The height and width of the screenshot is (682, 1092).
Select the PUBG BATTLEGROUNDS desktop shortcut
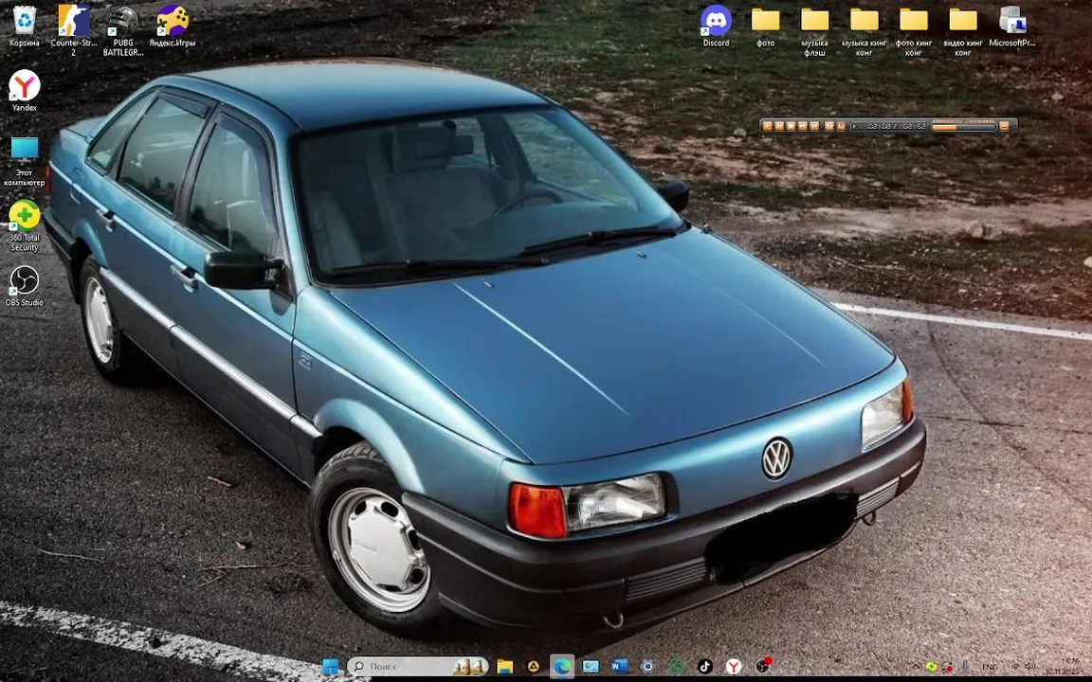122,29
